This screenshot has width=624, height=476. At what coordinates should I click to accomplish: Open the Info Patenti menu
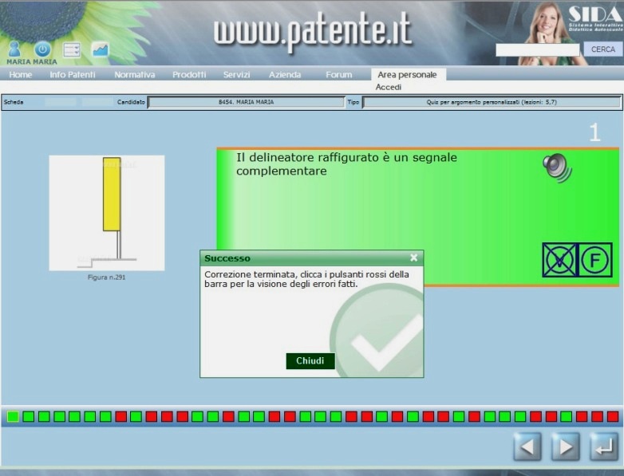pyautogui.click(x=72, y=74)
